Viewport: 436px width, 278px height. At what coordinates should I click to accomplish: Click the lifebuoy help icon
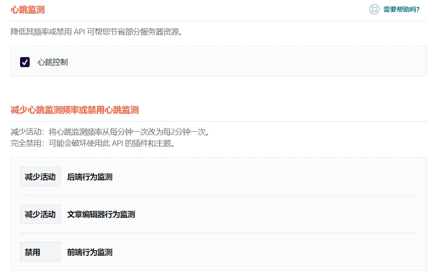point(374,9)
